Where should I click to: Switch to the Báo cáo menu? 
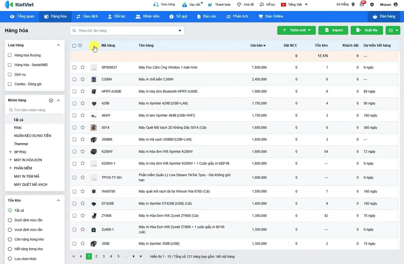click(x=206, y=16)
